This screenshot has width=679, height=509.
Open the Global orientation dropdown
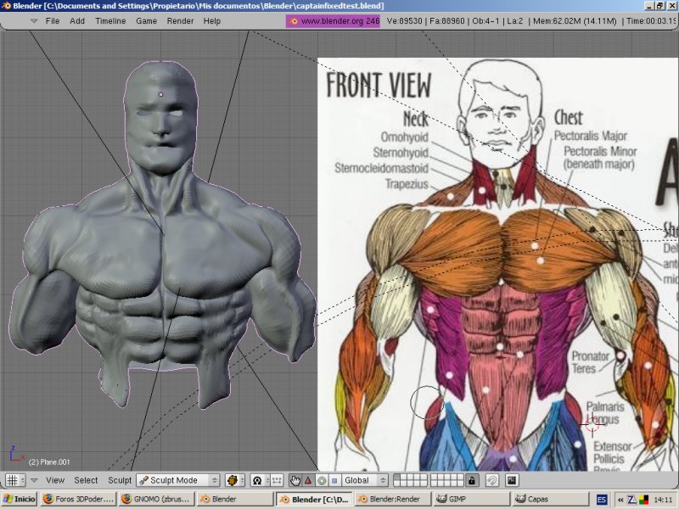364,480
